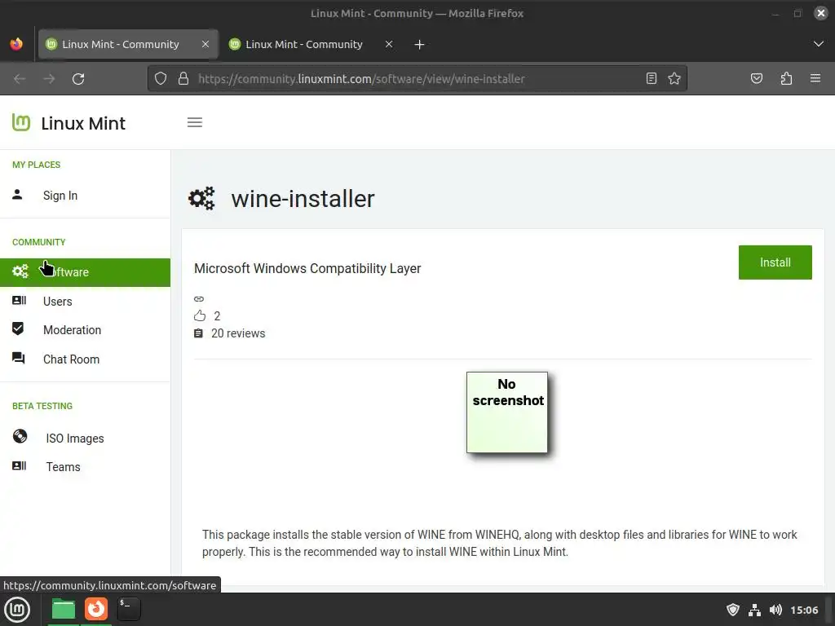Screen dimensions: 835x626
Task: Click the Sign In person icon
Action: click(x=18, y=194)
